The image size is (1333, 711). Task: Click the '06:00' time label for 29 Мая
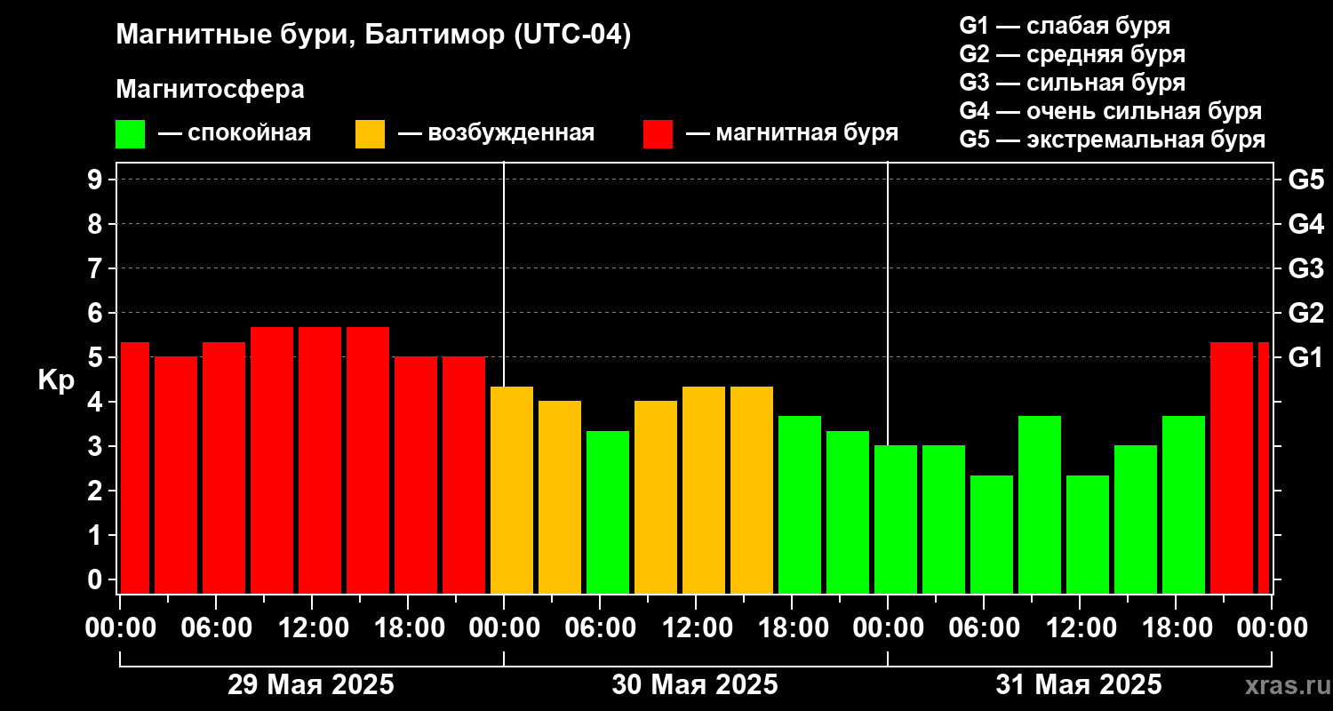point(216,628)
